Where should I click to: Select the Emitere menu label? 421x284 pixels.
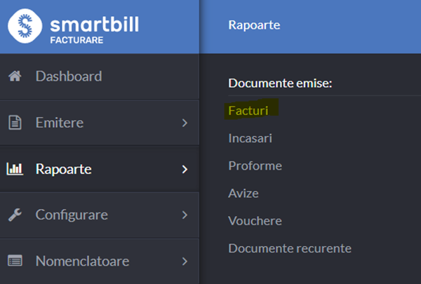click(60, 123)
